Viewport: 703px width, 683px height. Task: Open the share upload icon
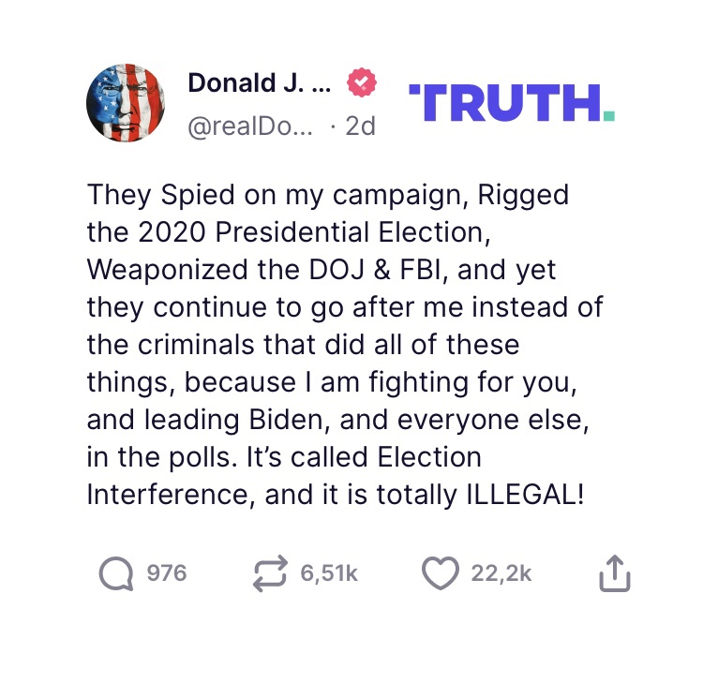tap(615, 574)
